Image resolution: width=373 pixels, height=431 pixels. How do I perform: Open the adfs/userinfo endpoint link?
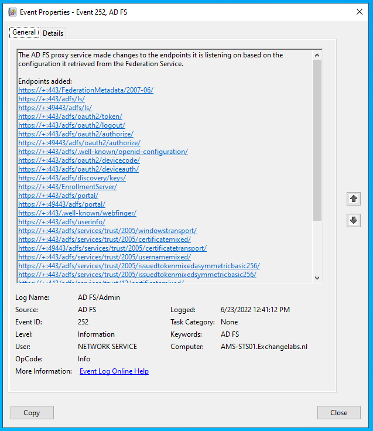61,222
